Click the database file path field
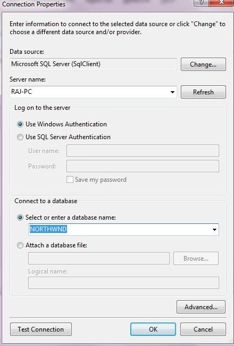The width and height of the screenshot is (234, 346). click(99, 259)
